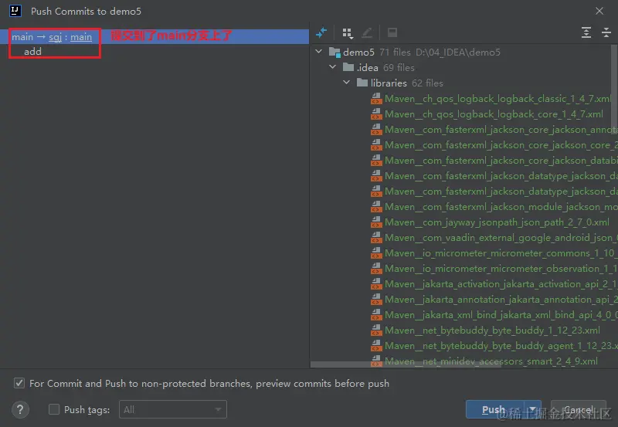Click the .idea folder icon

pyautogui.click(x=348, y=67)
